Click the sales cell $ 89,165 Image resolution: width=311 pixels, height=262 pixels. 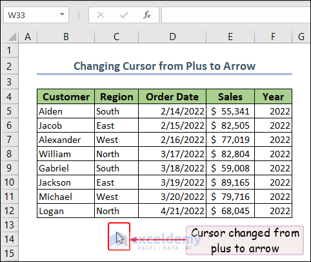tap(230, 182)
